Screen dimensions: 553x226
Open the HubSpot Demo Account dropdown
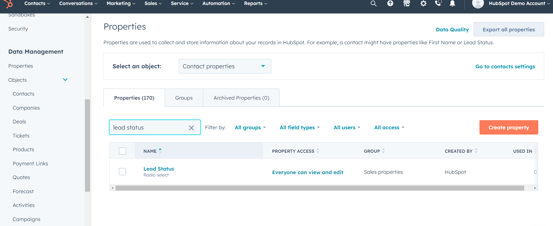(519, 4)
